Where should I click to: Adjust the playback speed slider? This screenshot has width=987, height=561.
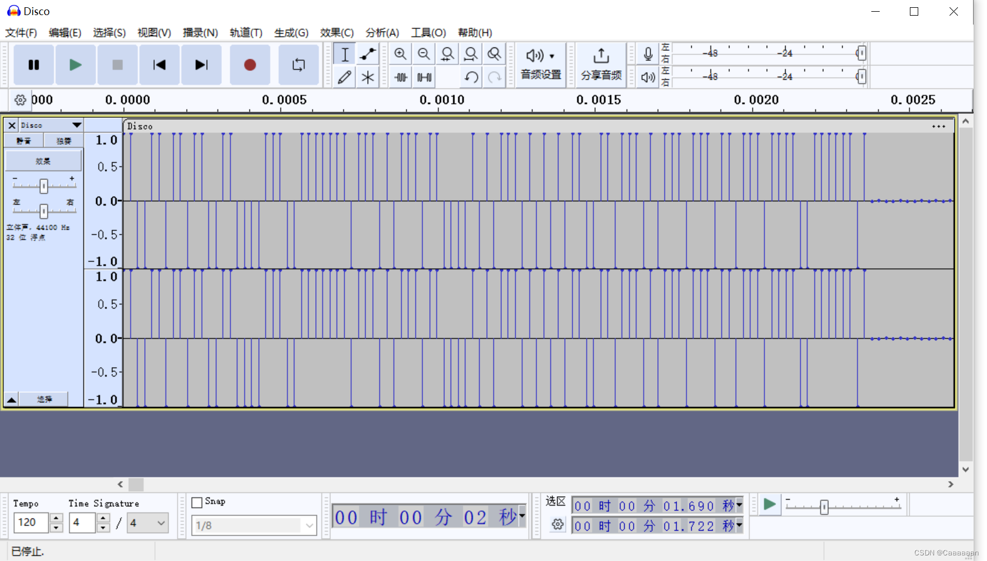(x=824, y=507)
